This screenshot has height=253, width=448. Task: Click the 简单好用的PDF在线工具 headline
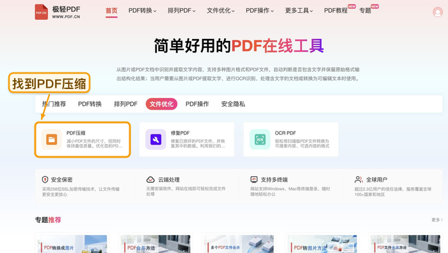[239, 45]
